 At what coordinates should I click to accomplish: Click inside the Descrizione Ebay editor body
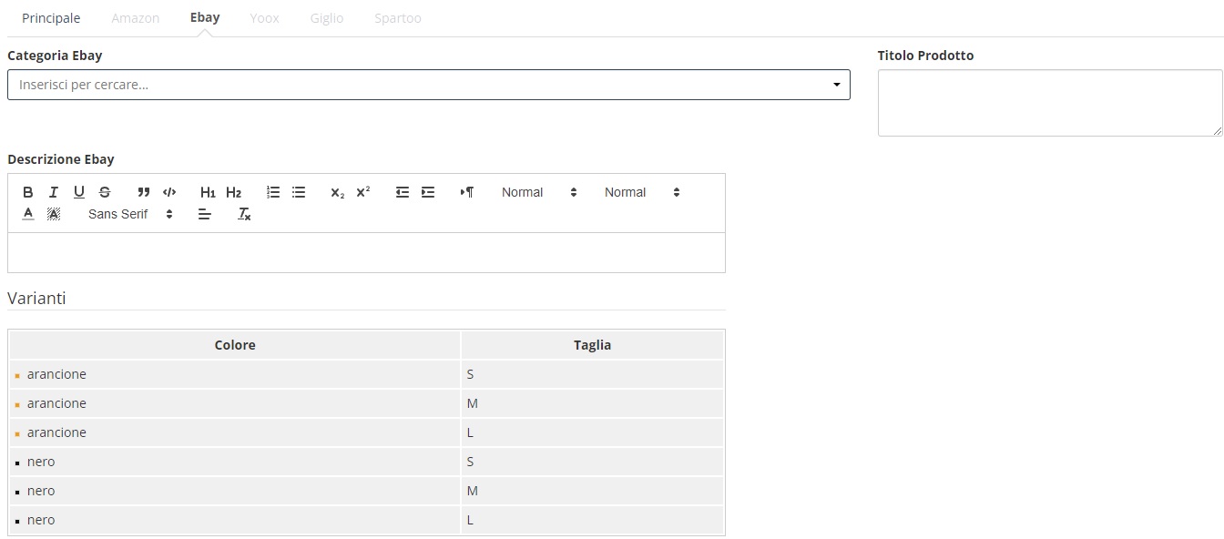[366, 252]
